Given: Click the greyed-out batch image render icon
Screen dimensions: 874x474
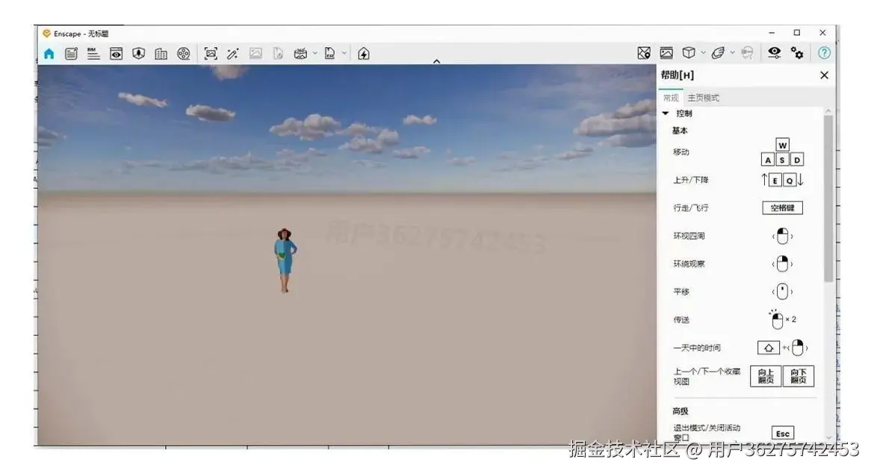Looking at the screenshot, I should click(255, 54).
